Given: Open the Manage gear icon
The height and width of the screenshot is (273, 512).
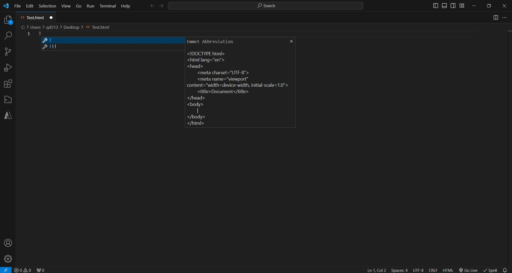Looking at the screenshot, I should [8, 259].
